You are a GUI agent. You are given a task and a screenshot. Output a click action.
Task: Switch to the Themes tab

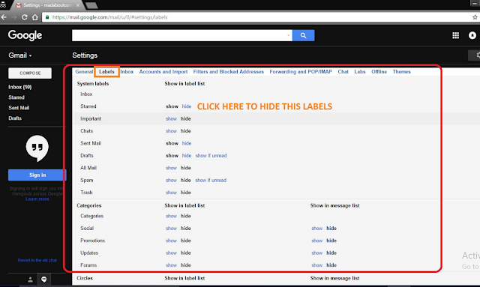tap(402, 72)
